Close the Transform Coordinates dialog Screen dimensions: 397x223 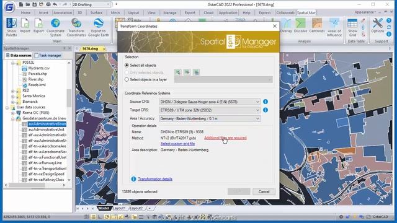click(x=275, y=26)
